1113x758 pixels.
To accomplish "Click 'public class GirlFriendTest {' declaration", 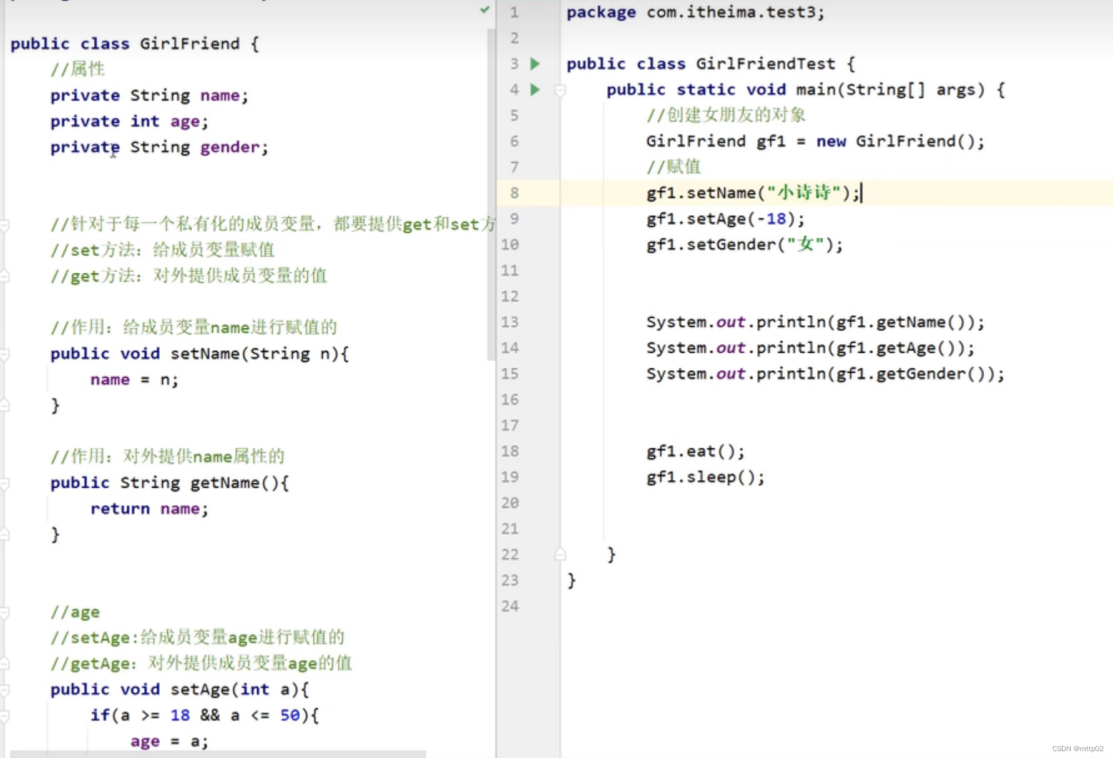I will (711, 64).
